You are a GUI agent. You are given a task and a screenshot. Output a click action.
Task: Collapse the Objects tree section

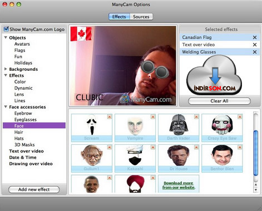(6, 37)
